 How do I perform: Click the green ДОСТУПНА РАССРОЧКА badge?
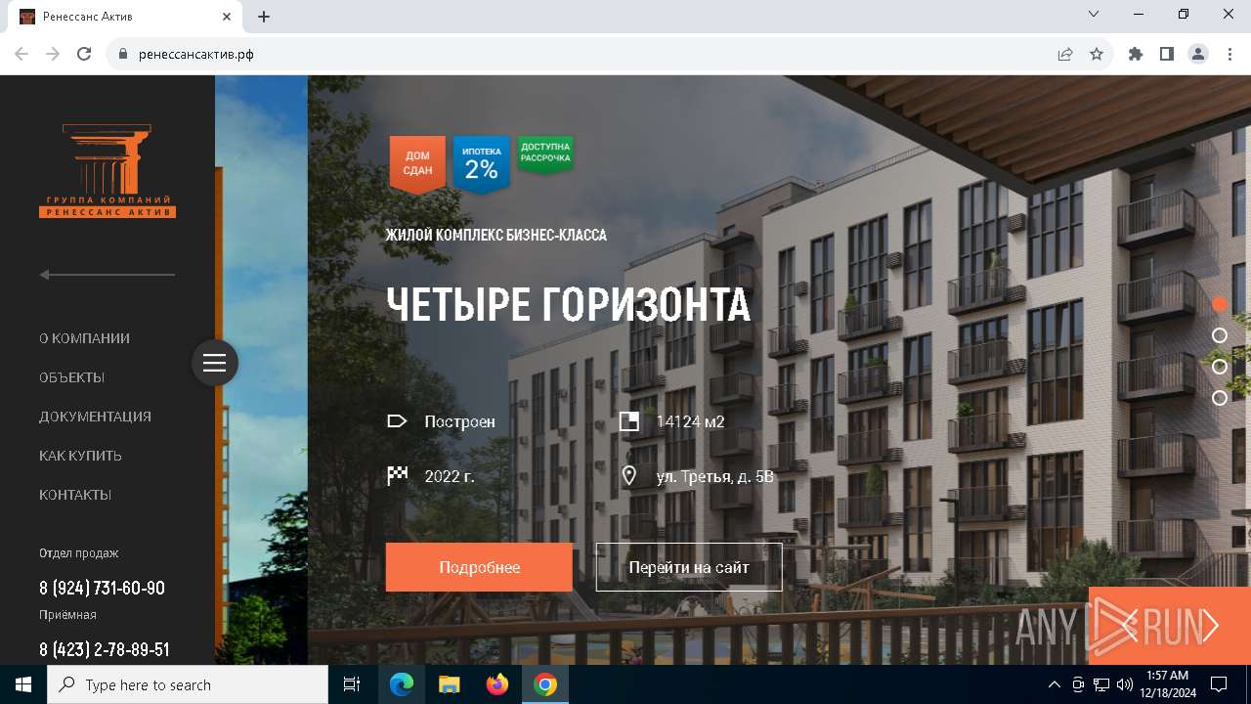[545, 154]
